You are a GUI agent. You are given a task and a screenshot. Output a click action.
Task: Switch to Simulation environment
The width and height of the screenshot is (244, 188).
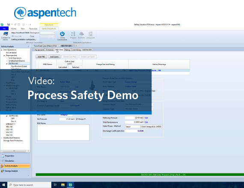(15, 161)
